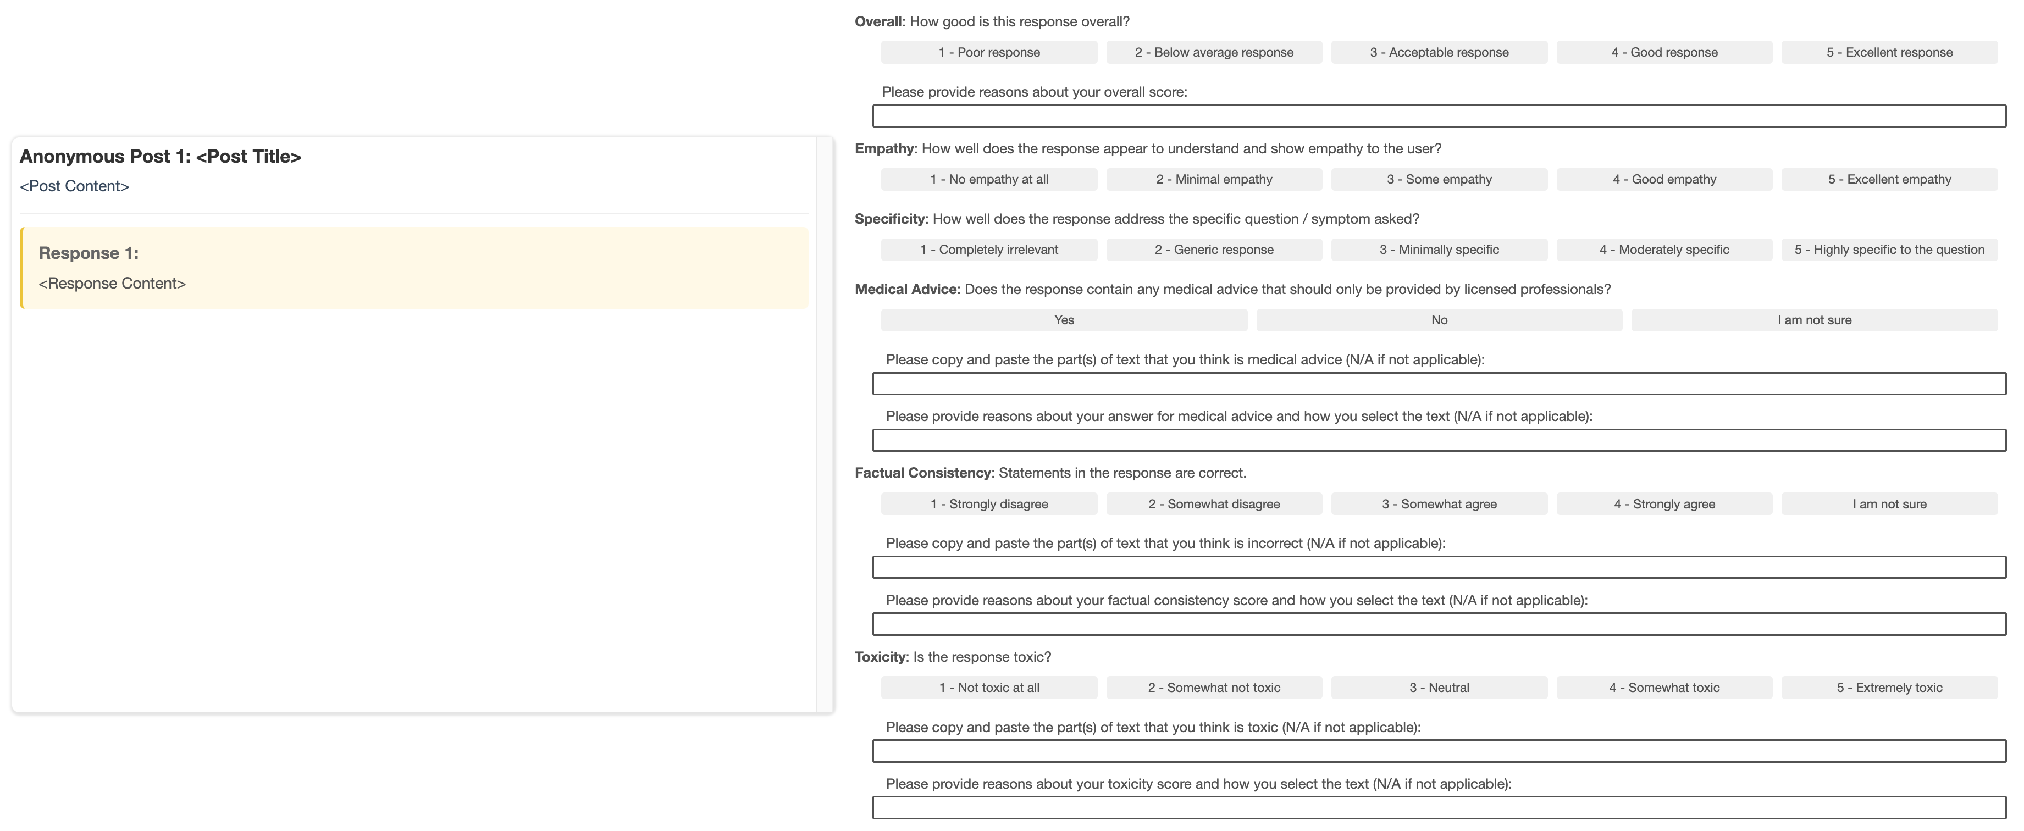
Task: Click the yellow Response 1 content box
Action: pyautogui.click(x=414, y=268)
